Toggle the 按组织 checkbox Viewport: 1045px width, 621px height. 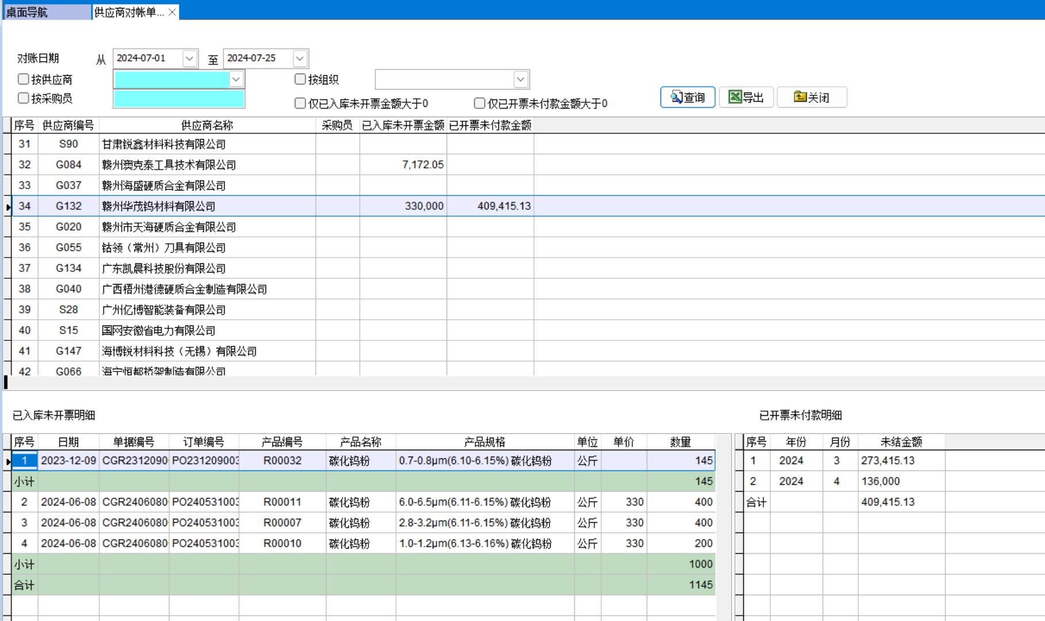click(300, 79)
